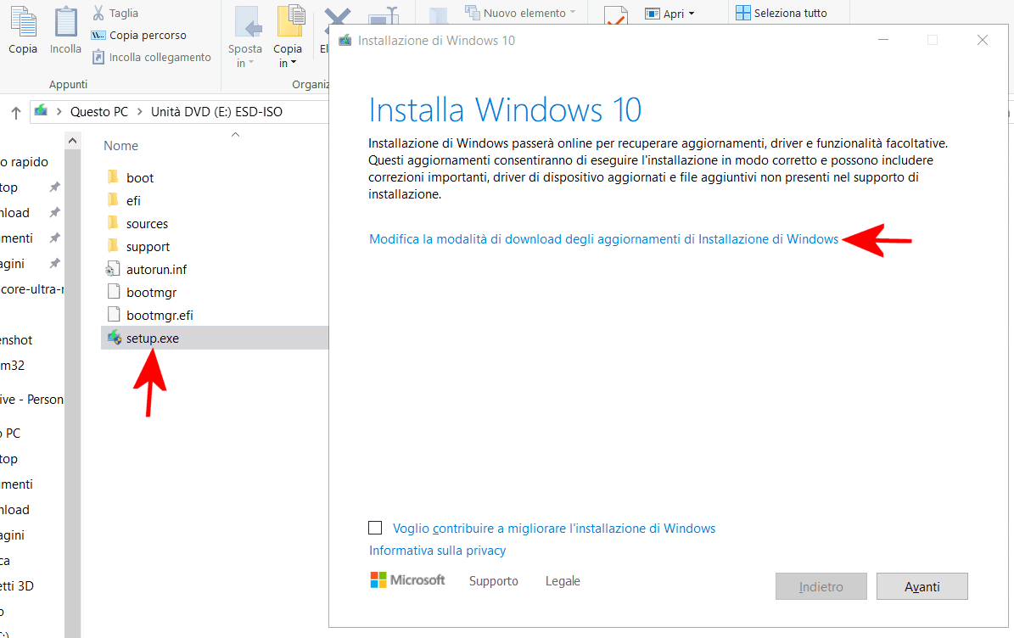The height and width of the screenshot is (638, 1014).
Task: Tick the Voglio contribuire a migliorare checkbox
Action: click(x=375, y=528)
